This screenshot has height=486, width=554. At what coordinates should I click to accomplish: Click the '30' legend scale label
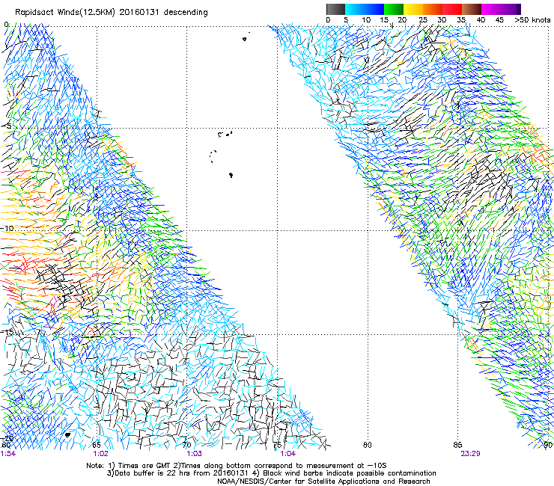(442, 20)
